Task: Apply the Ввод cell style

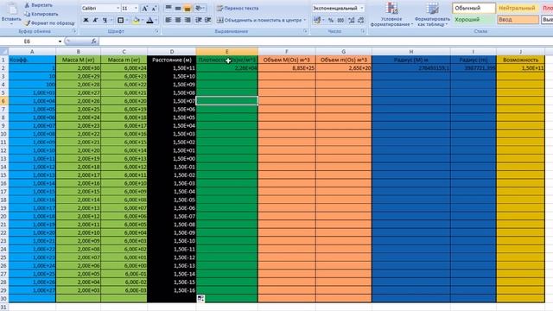Action: coord(518,20)
